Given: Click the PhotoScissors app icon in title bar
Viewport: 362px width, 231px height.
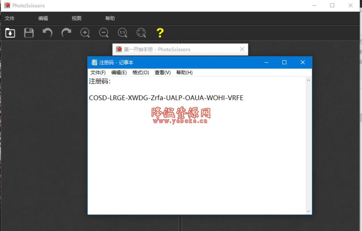Looking at the screenshot, I should coord(7,5).
